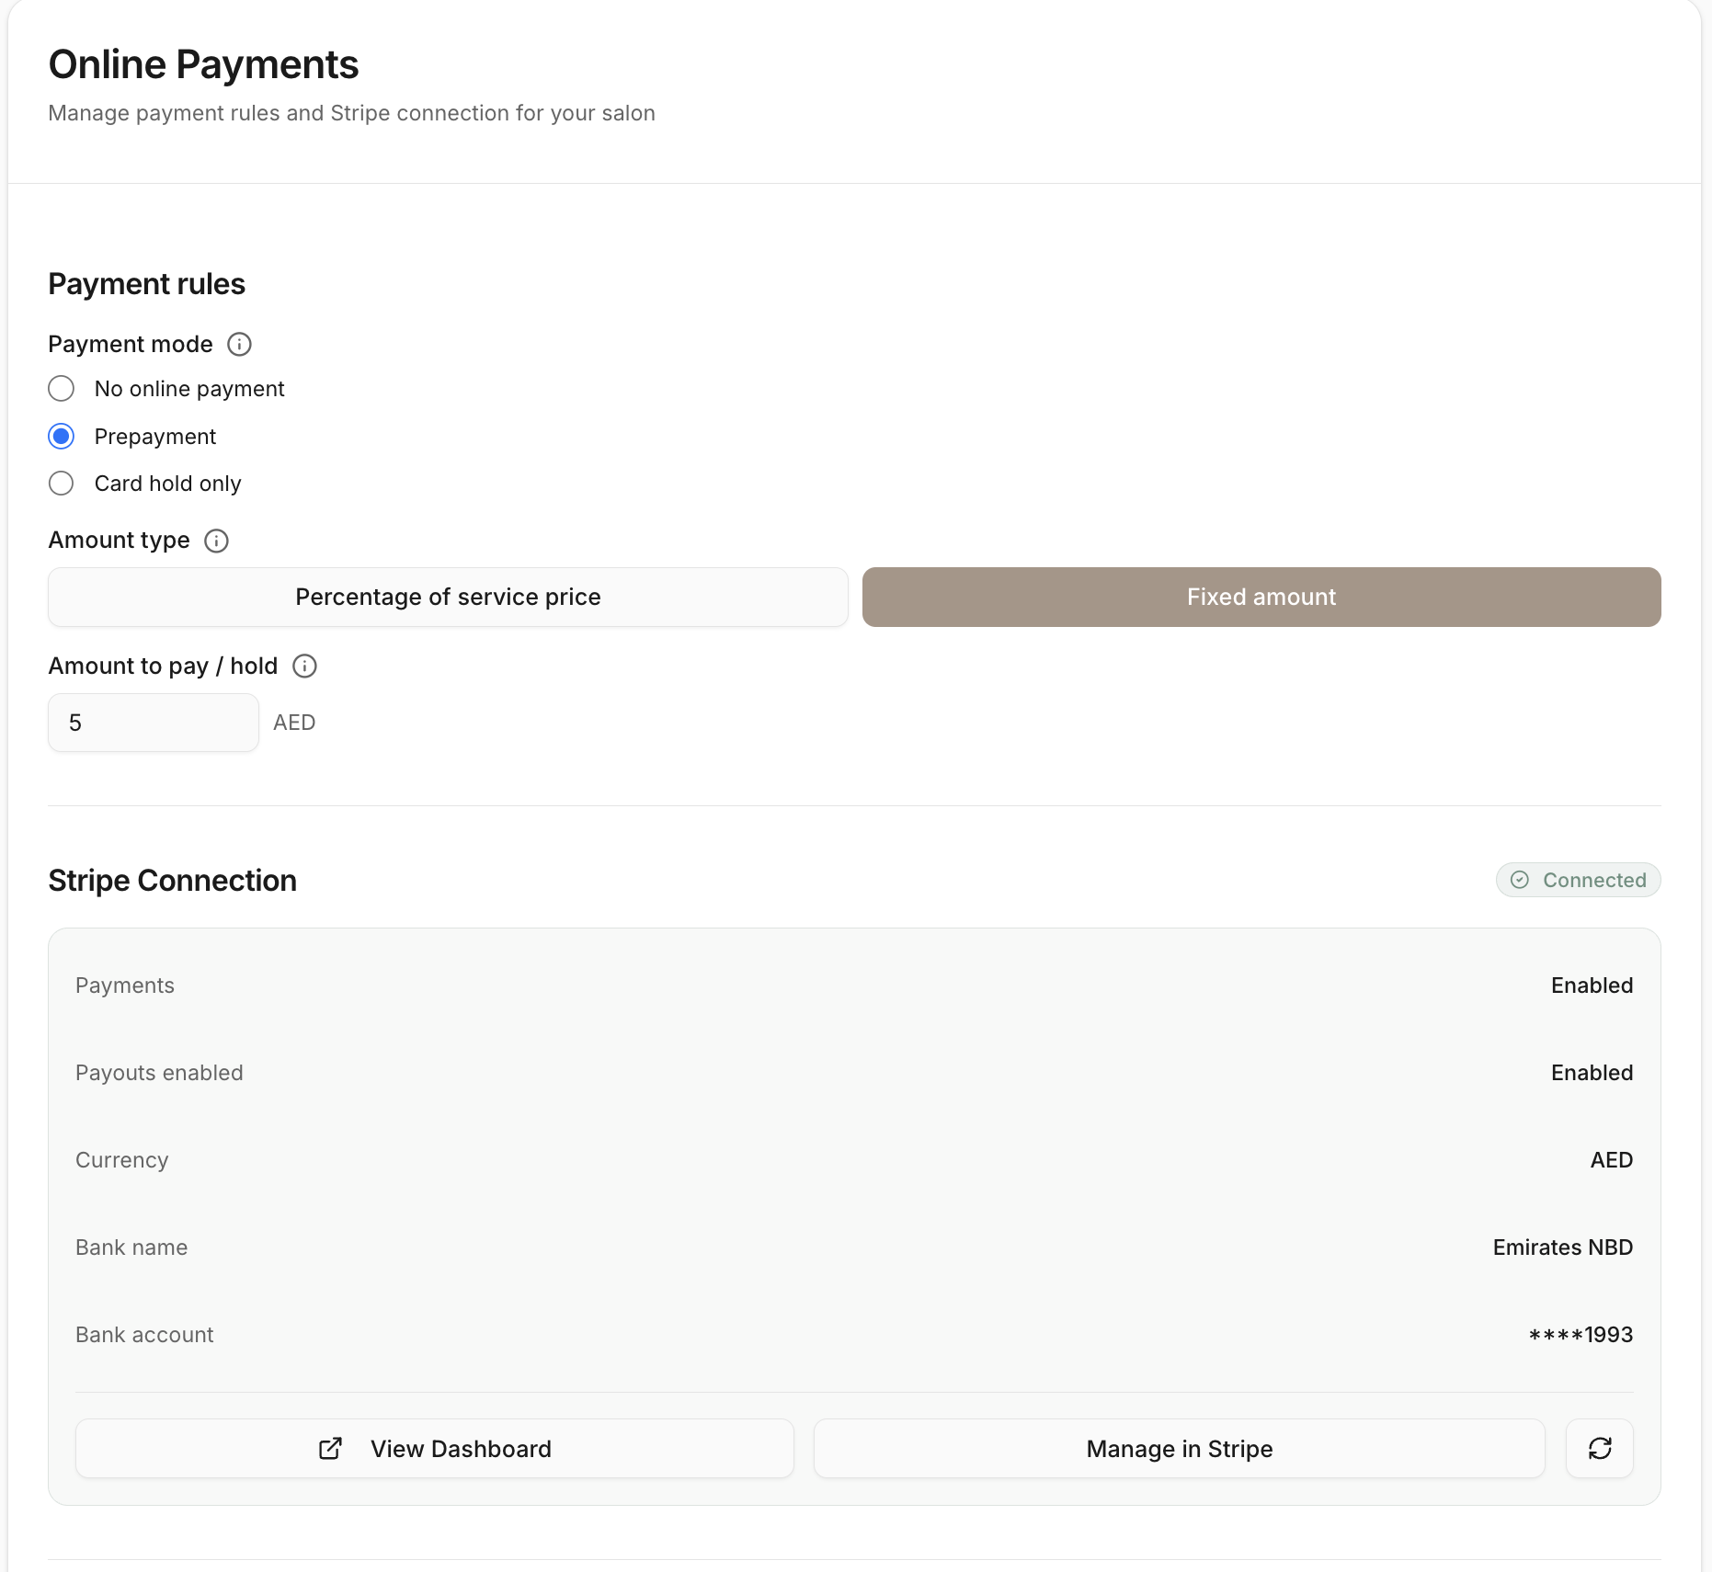Screen dimensions: 1712x1572
Task: Click the Connected status badge
Action: click(1578, 880)
